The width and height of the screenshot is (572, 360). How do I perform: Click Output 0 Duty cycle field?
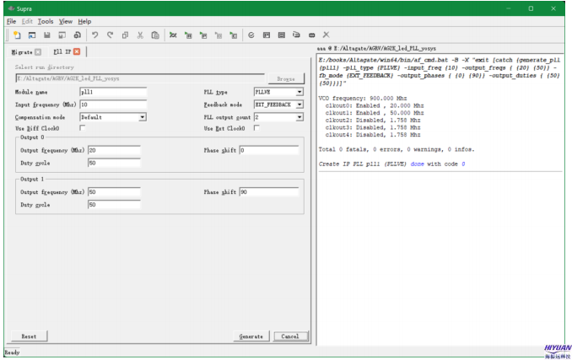[x=114, y=163]
